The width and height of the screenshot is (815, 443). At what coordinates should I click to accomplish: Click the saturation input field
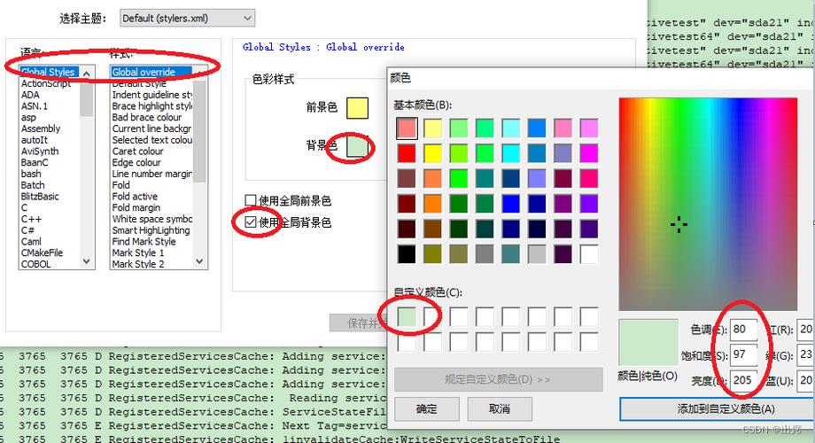click(744, 354)
